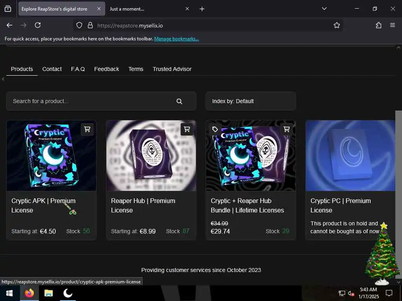The width and height of the screenshot is (402, 301).
Task: Click the search magnifier icon
Action: [x=179, y=102]
